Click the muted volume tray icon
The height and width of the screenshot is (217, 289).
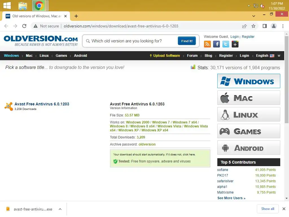262,6
